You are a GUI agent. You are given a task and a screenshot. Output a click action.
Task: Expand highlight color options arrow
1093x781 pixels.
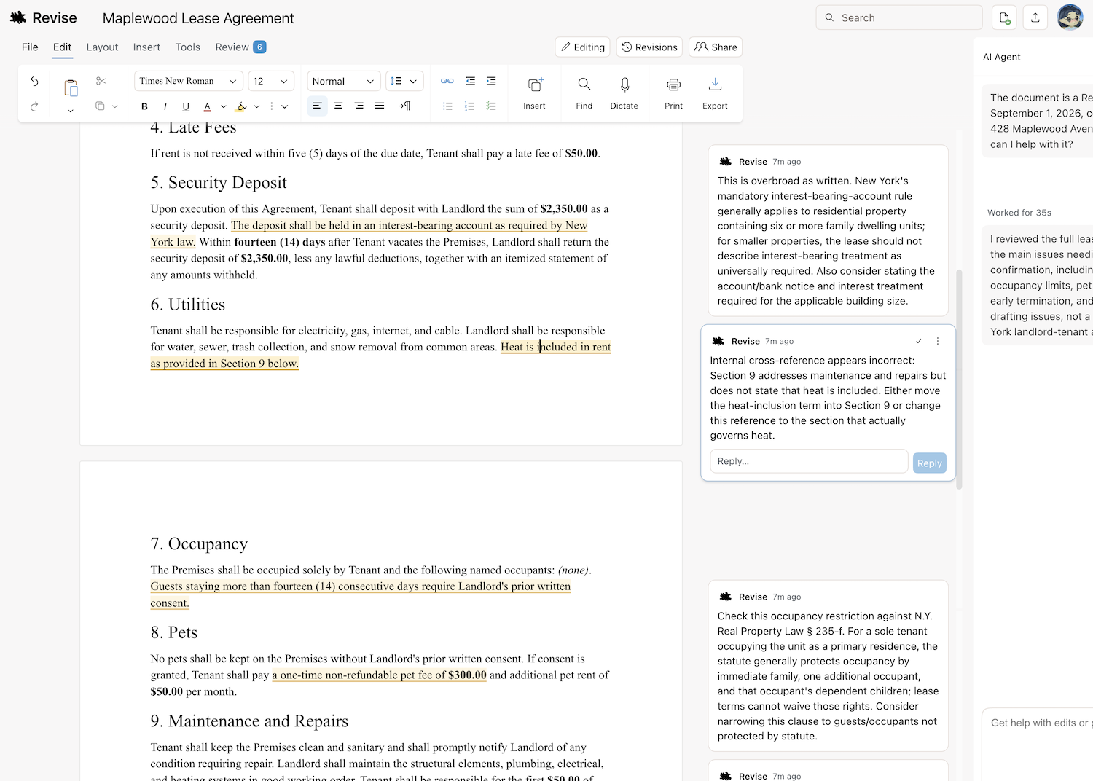pos(256,106)
